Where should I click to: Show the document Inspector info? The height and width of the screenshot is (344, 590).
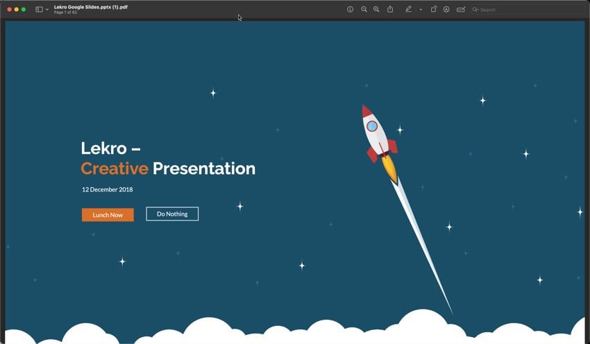[x=350, y=10]
